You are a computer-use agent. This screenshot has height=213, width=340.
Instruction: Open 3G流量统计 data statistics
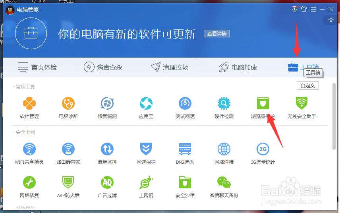[263, 153]
